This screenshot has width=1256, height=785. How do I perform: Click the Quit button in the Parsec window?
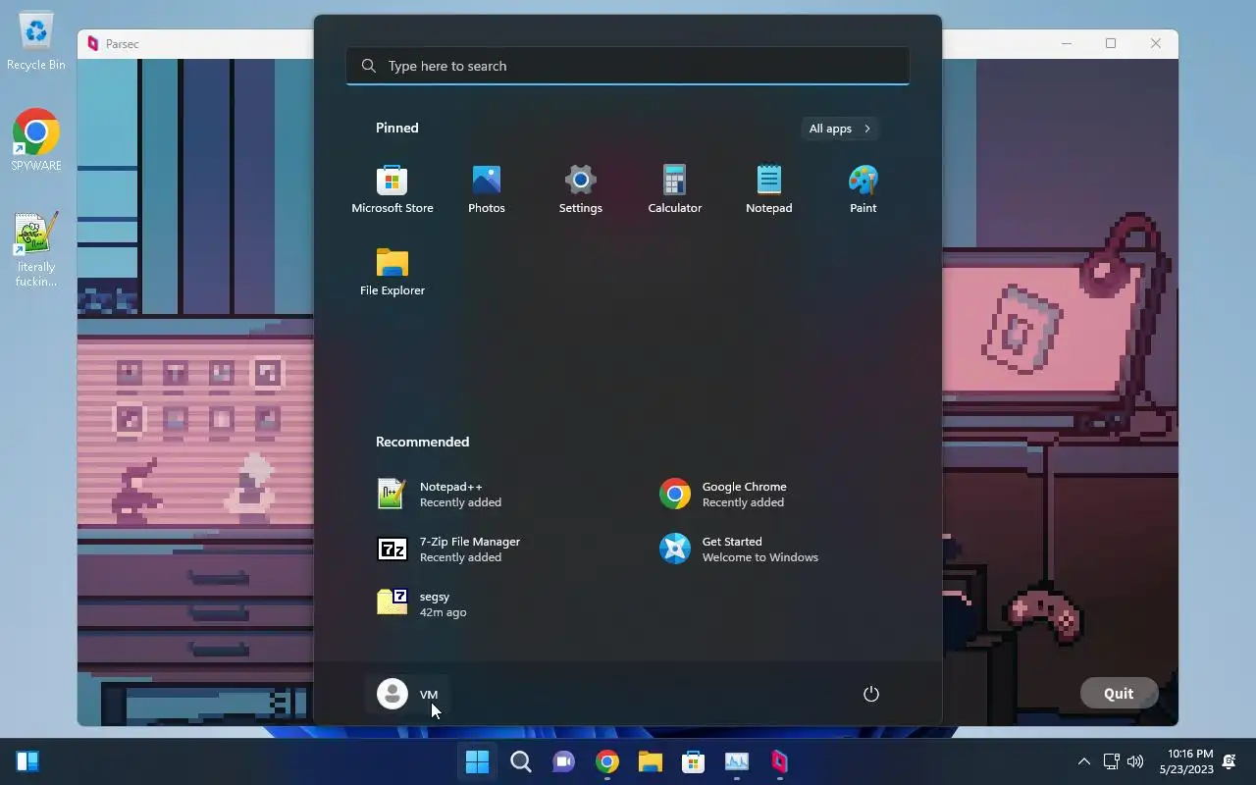(x=1119, y=693)
